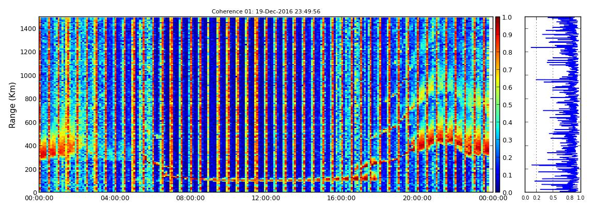Select the 200 range tick label
Image resolution: width=594 pixels, height=210 pixels.
(x=31, y=169)
